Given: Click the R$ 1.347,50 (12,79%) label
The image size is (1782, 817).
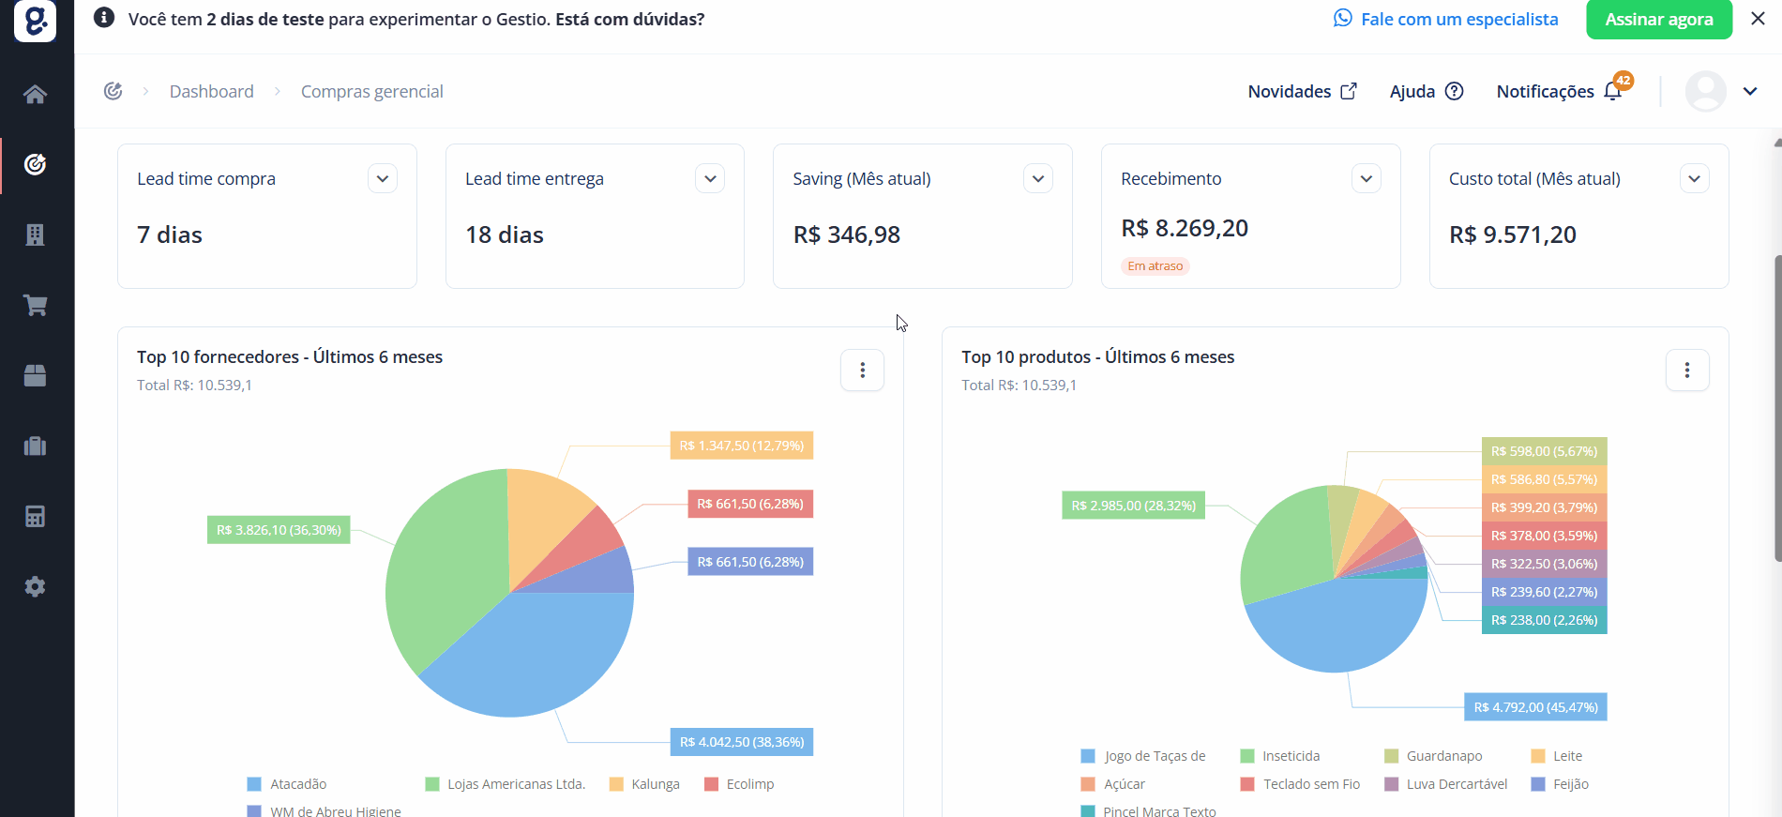Looking at the screenshot, I should click(741, 446).
